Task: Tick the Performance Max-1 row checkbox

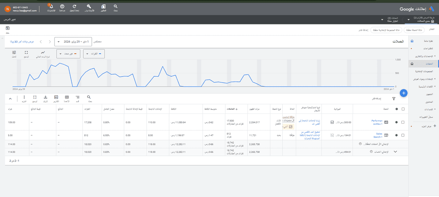Action: tap(403, 122)
